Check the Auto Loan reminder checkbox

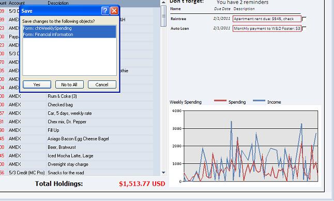coord(304,28)
